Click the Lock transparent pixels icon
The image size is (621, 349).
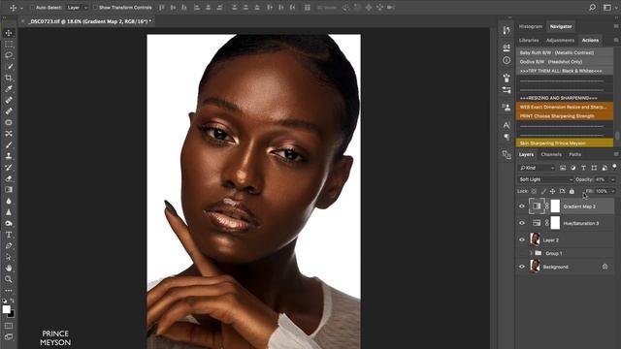pyautogui.click(x=534, y=191)
